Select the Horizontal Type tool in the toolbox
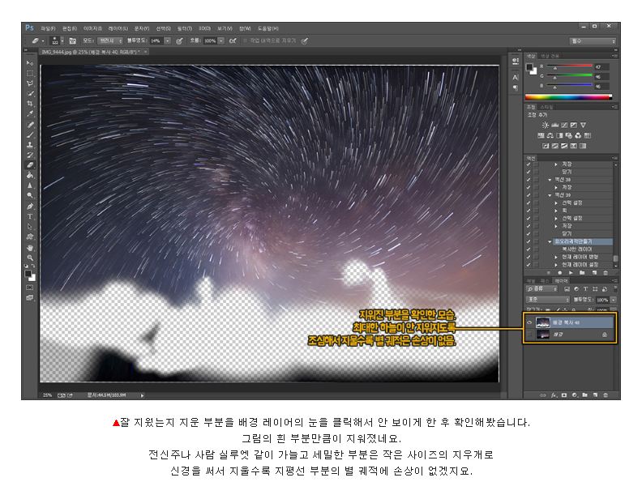This screenshot has height=499, width=642. 30,216
